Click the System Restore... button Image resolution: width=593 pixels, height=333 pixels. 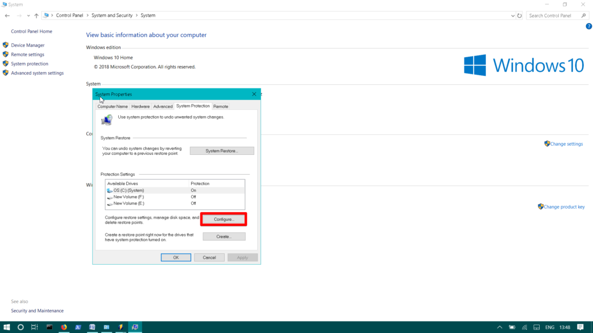[x=222, y=151]
